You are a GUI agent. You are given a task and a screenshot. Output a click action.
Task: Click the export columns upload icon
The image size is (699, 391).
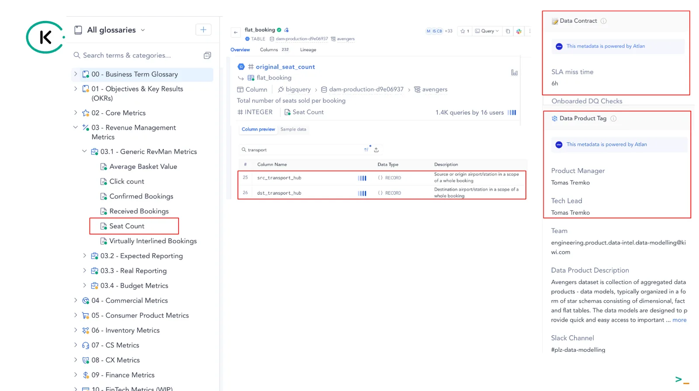pos(376,150)
